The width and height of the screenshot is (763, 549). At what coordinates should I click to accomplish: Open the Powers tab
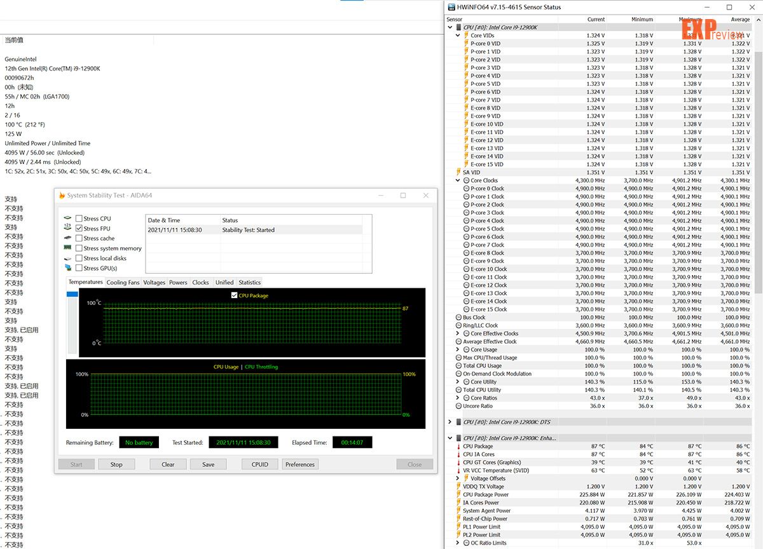point(178,283)
